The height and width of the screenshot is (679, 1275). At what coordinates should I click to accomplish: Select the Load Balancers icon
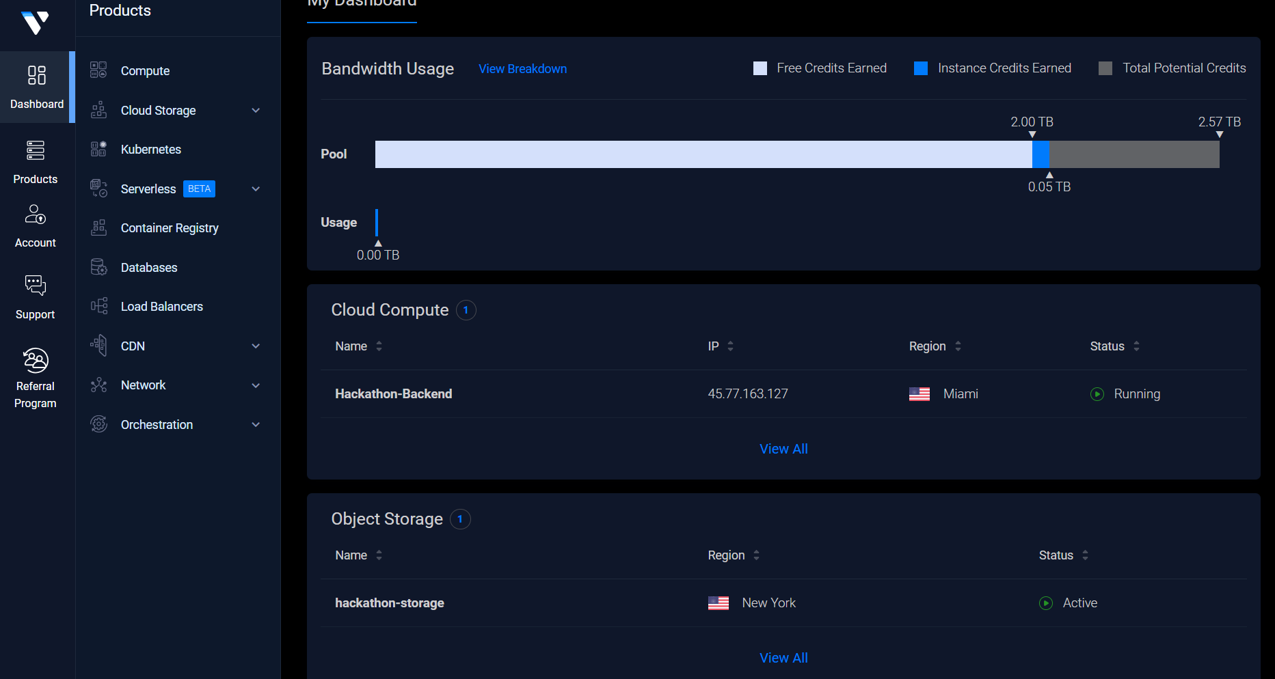pos(99,306)
